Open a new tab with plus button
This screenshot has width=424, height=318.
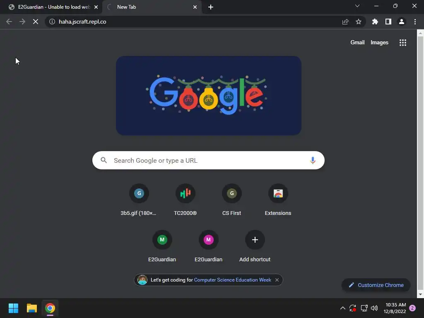(x=211, y=7)
